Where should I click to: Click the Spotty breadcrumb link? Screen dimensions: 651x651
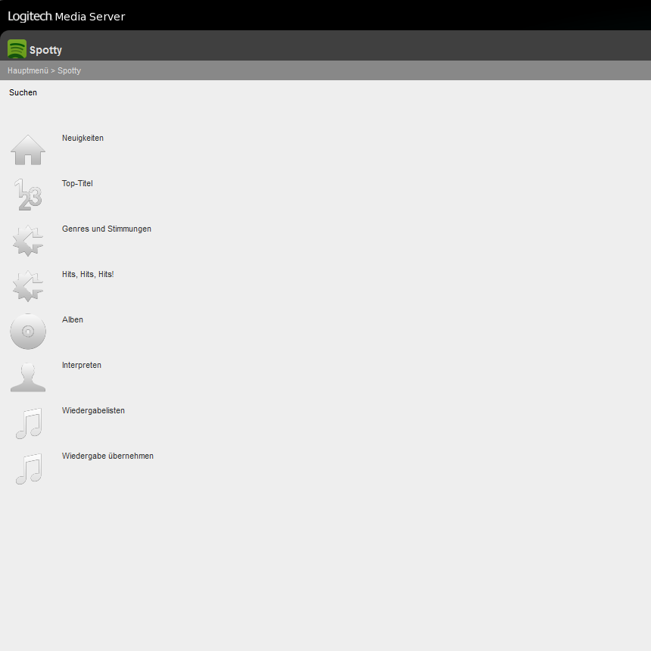coord(69,70)
